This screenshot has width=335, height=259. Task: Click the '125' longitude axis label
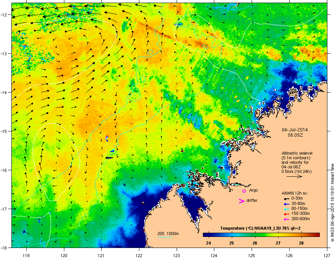[252, 255]
